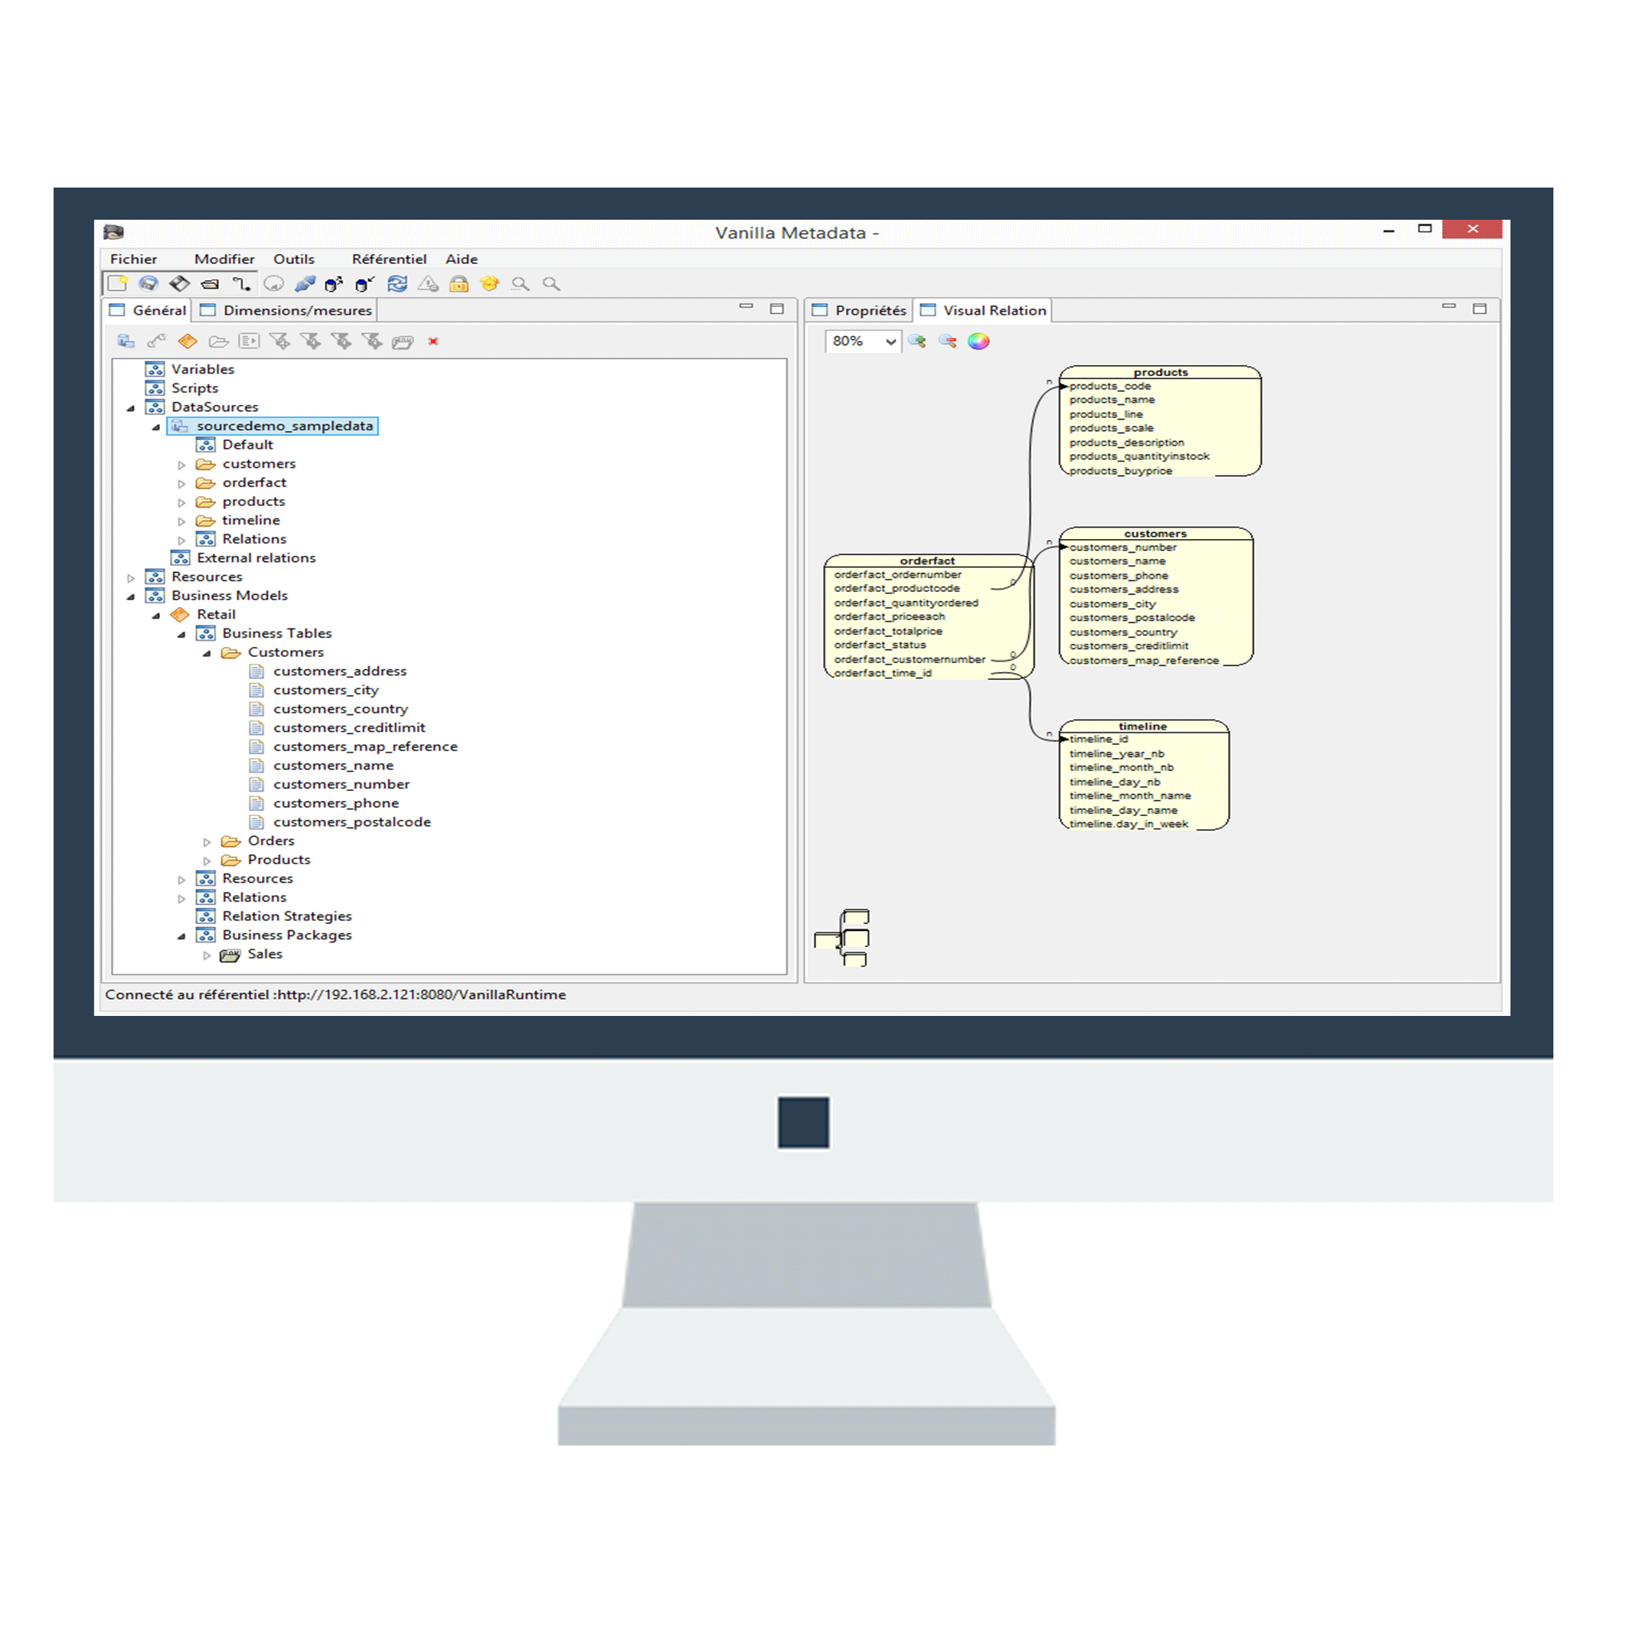Expand the Sales business package
The width and height of the screenshot is (1633, 1633).
[x=207, y=955]
